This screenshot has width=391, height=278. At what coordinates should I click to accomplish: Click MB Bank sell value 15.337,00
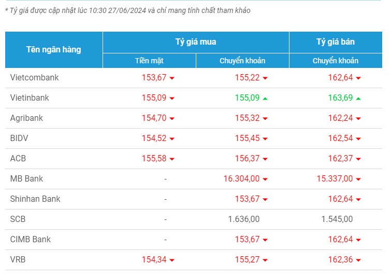(335, 179)
